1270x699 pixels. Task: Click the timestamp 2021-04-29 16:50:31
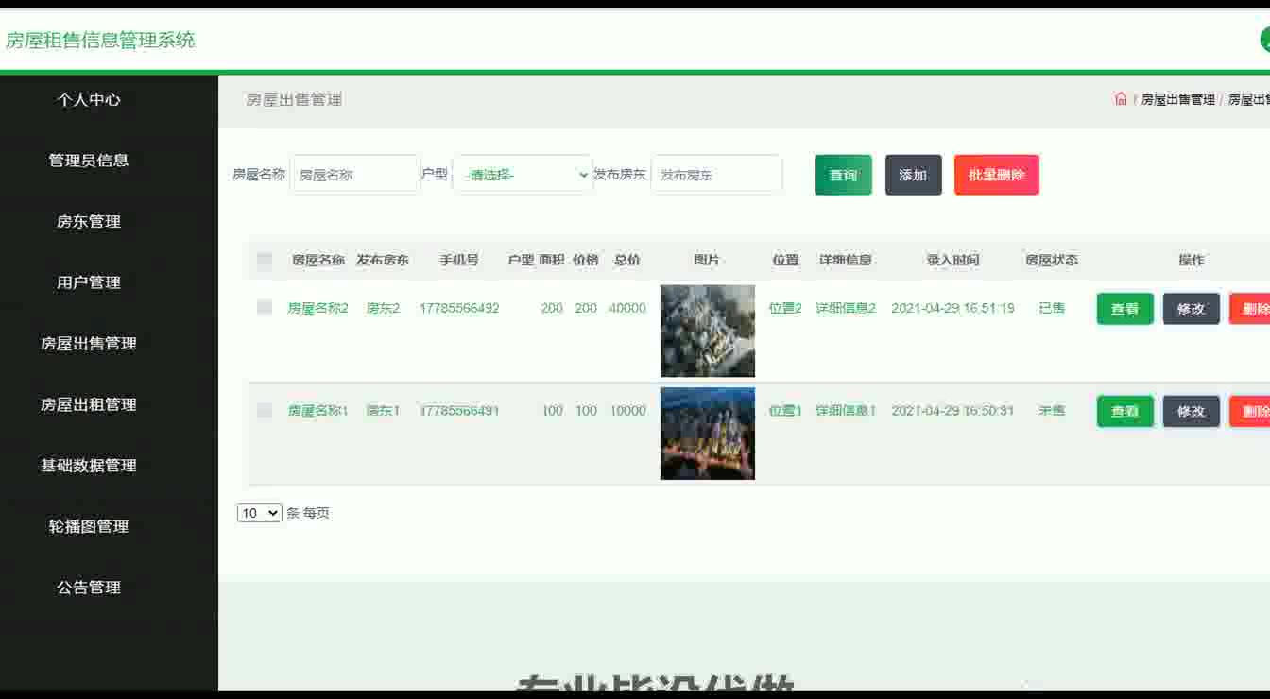952,411
